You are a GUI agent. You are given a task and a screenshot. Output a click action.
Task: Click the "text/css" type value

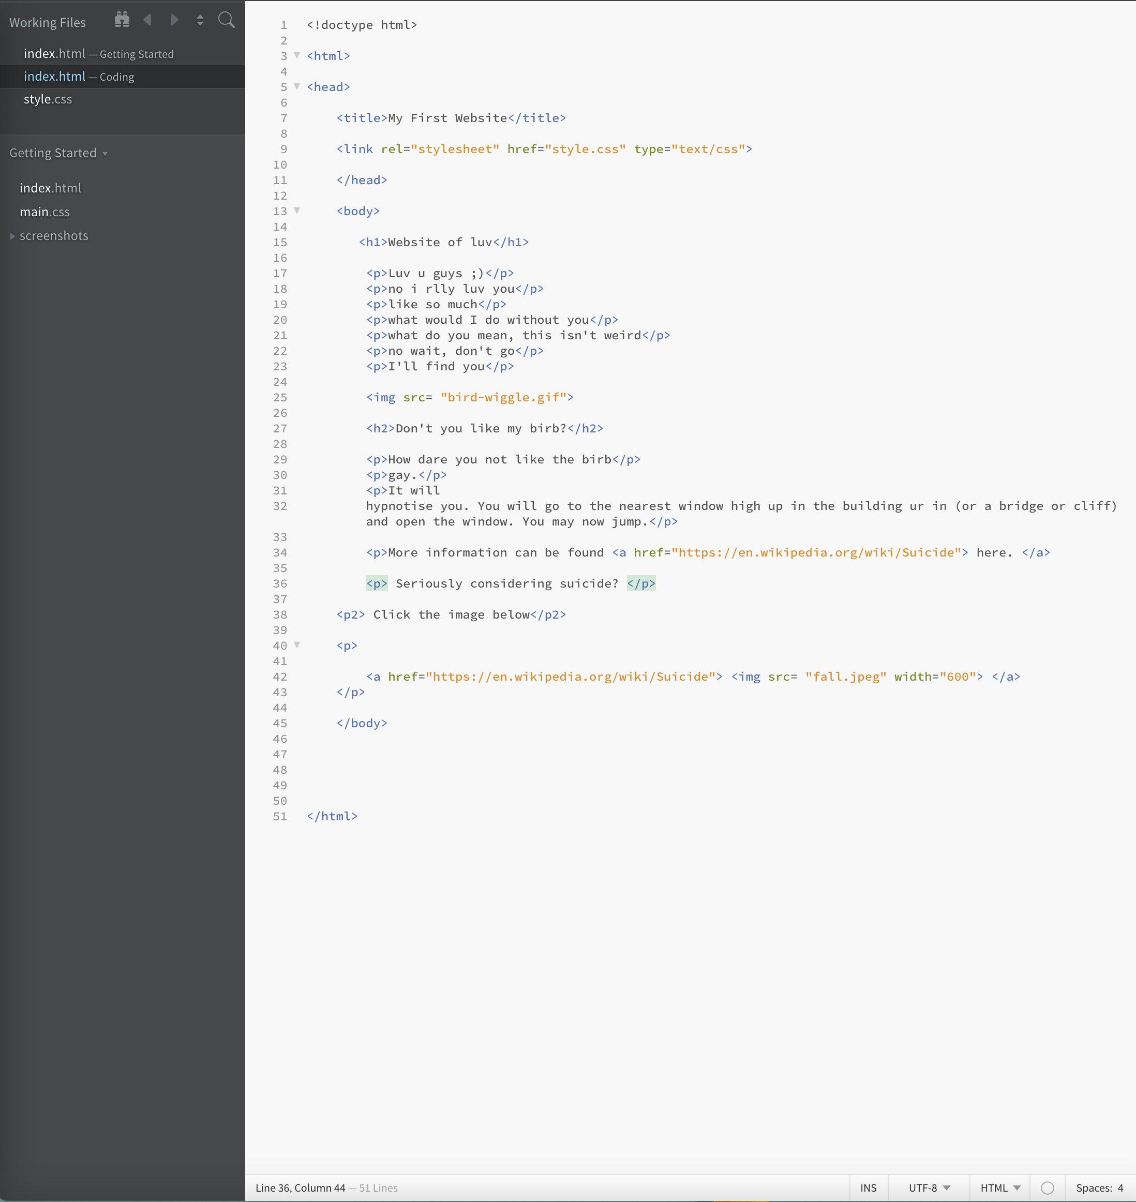[708, 149]
